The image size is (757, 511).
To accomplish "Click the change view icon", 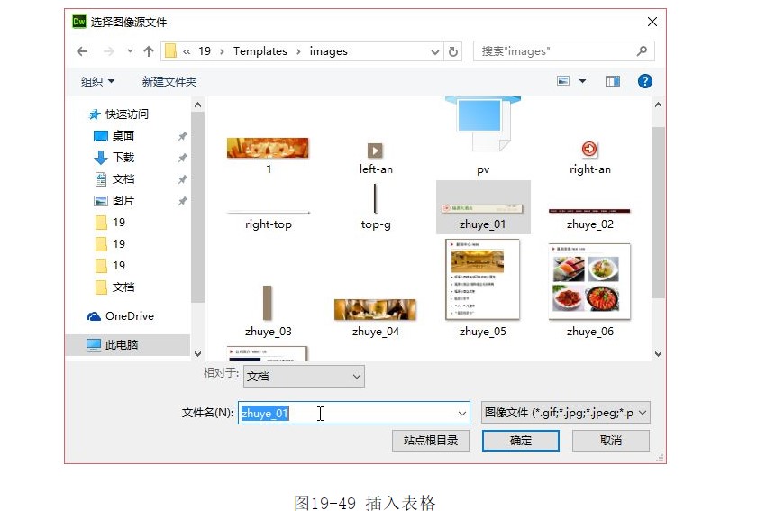I will pos(564,81).
